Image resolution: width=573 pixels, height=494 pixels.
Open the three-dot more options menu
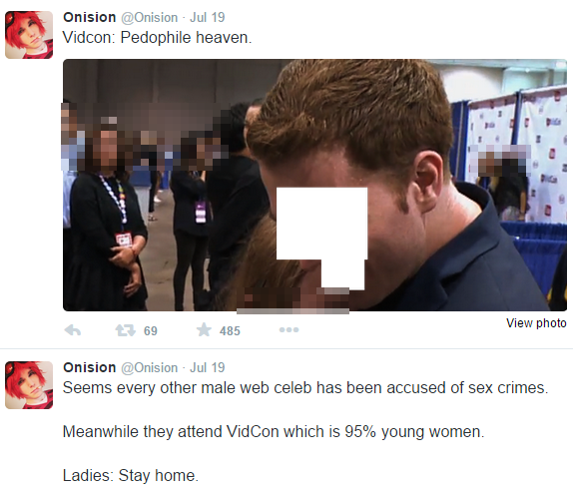click(288, 330)
